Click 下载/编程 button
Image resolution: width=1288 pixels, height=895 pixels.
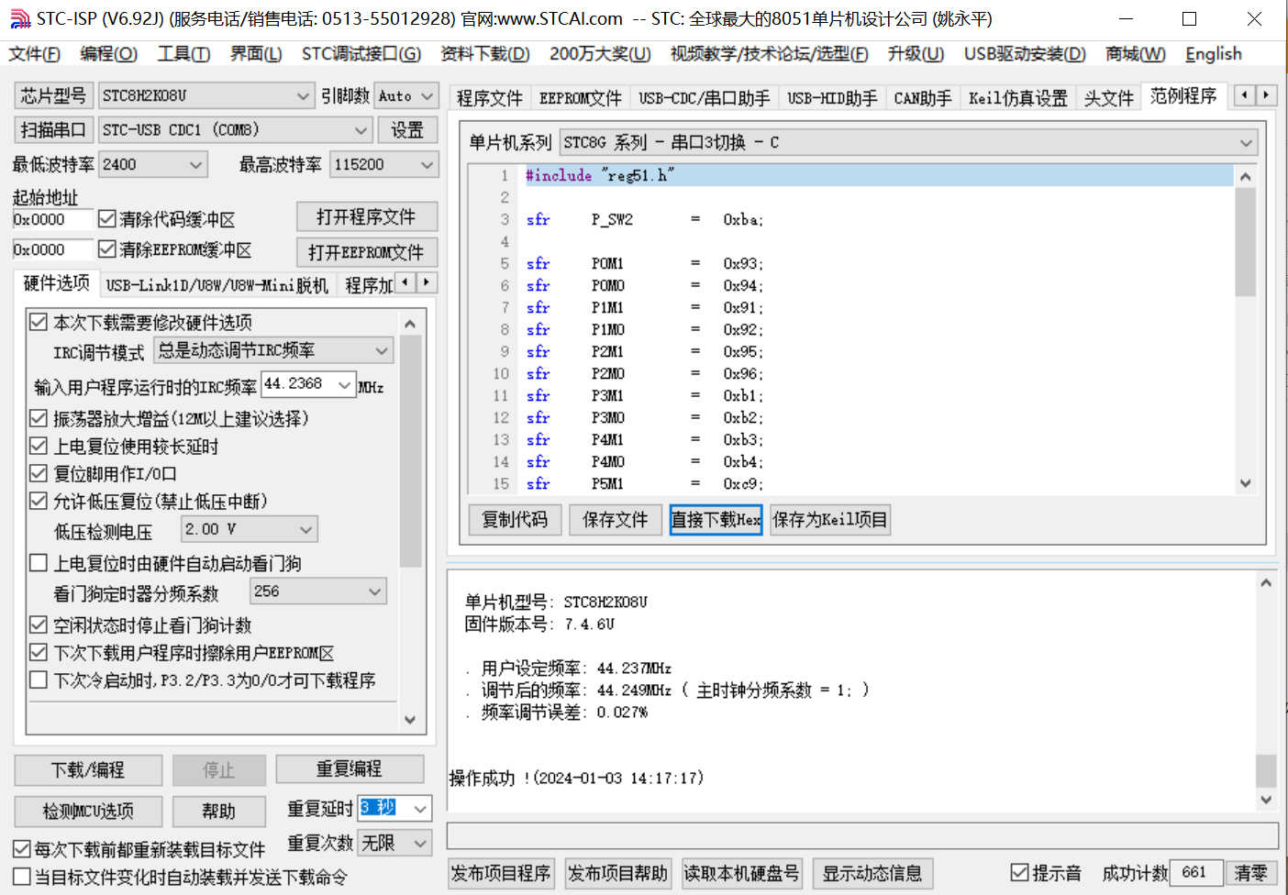tap(88, 770)
